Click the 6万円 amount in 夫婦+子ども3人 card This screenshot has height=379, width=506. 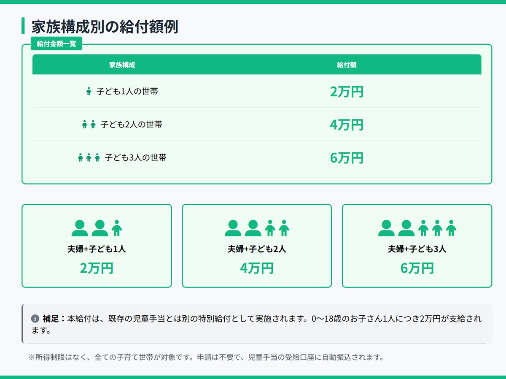point(417,268)
